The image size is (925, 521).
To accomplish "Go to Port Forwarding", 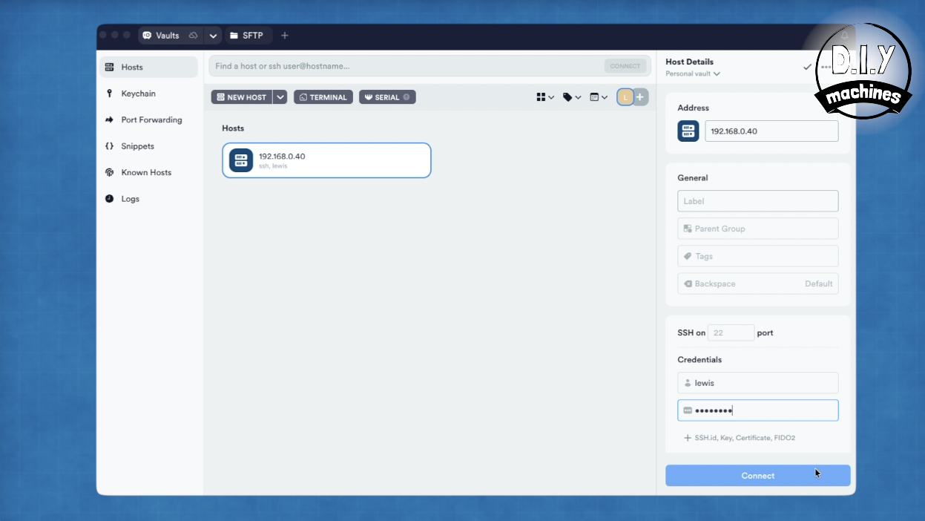I will [x=148, y=119].
